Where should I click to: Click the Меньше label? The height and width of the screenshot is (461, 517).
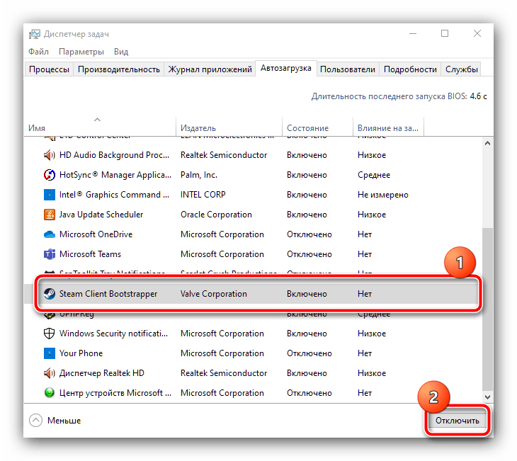coord(64,421)
